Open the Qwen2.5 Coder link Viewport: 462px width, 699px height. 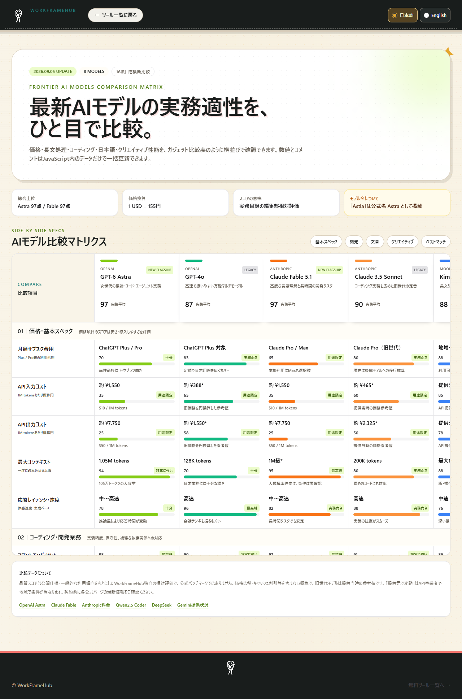click(x=131, y=605)
